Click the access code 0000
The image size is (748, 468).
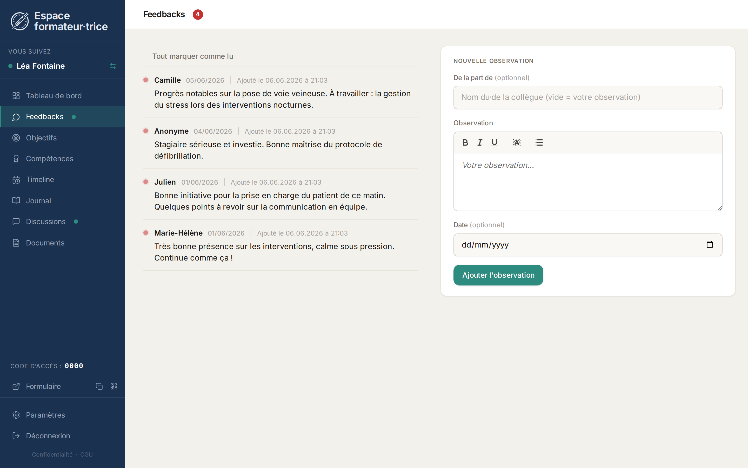tap(74, 366)
